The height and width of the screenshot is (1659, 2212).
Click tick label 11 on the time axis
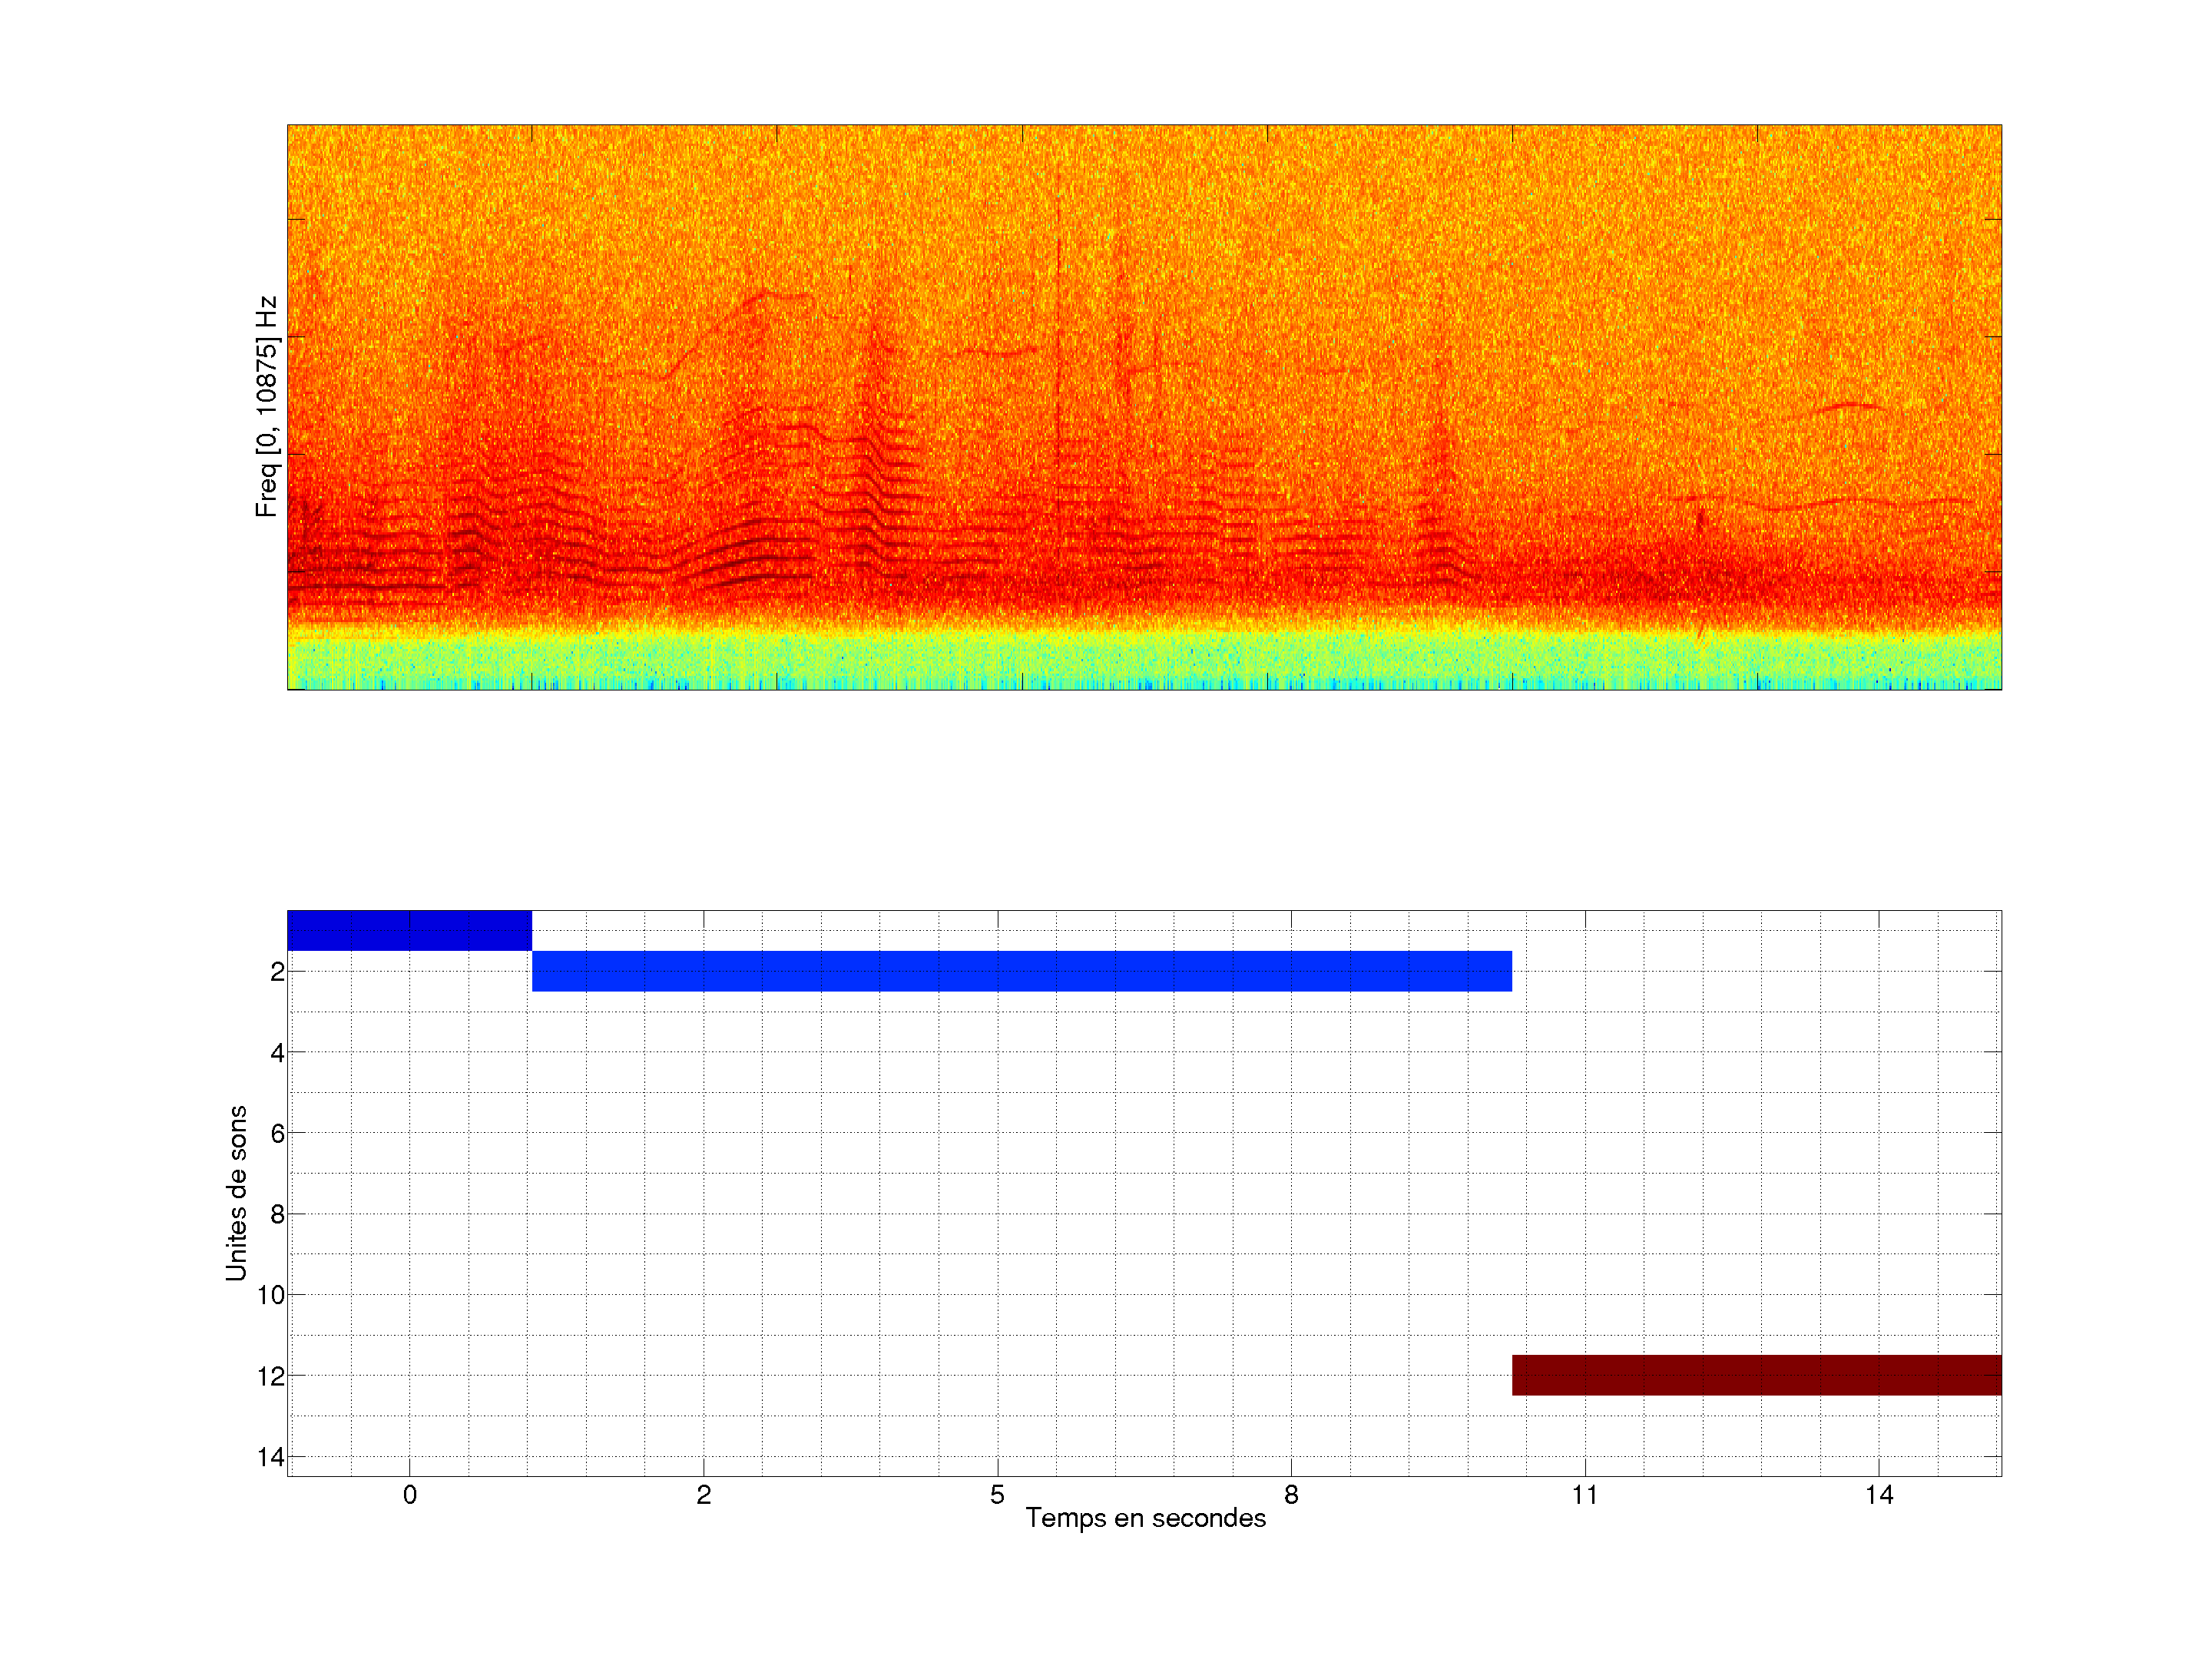pyautogui.click(x=1584, y=1495)
